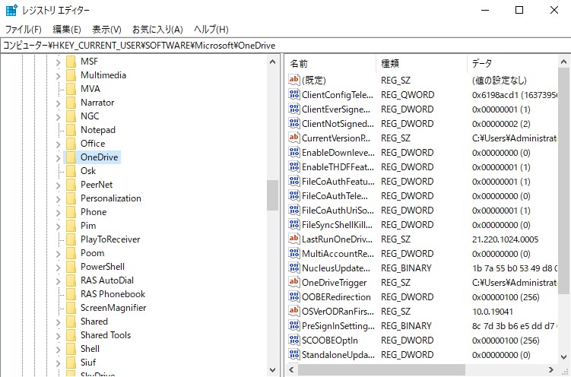Screen dimensions: 571x377
Task: Click the binary icon for NucleusUpdate...
Action: pos(294,268)
